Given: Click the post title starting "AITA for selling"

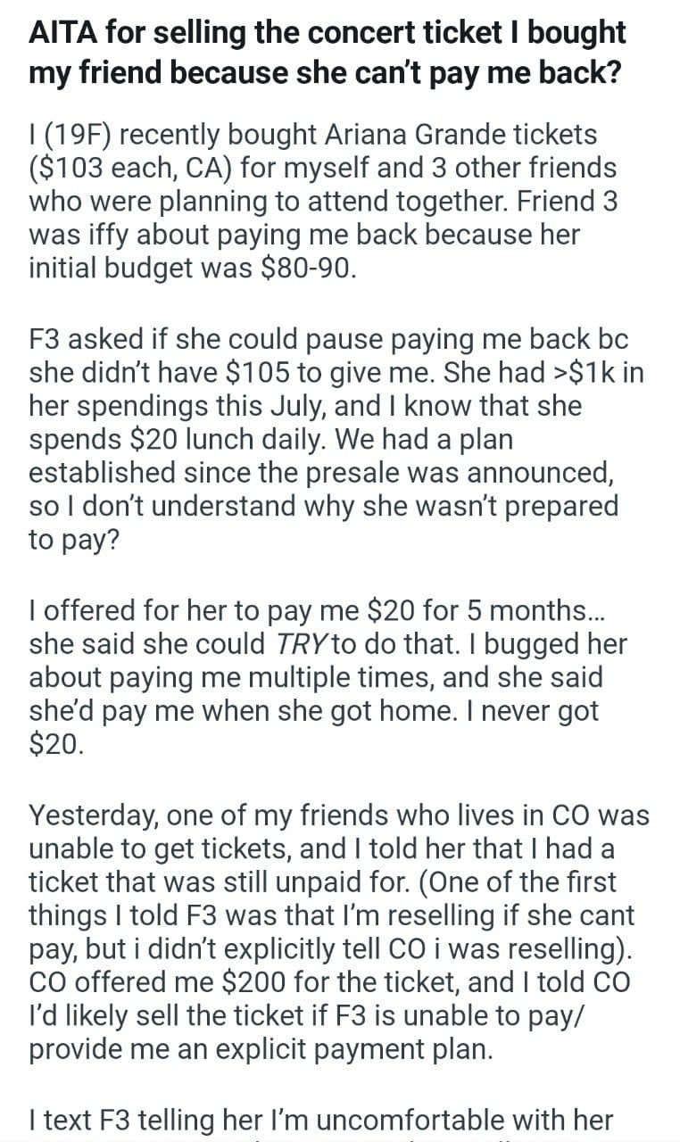Looking at the screenshot, I should (328, 51).
